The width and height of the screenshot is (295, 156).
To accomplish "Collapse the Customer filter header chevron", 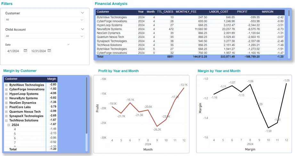I will [82, 13].
